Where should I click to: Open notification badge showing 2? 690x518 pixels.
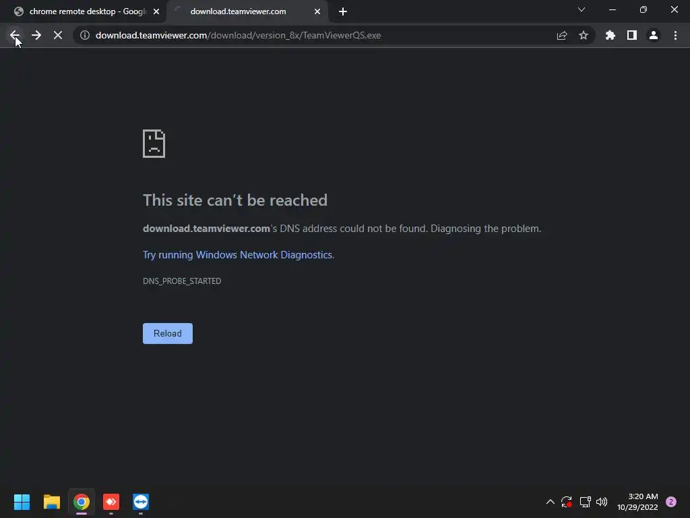pyautogui.click(x=671, y=502)
